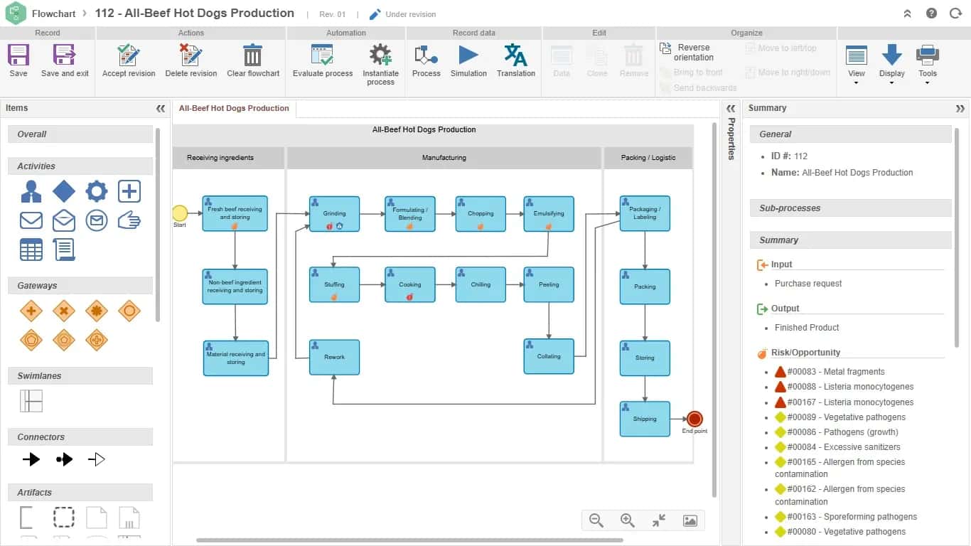The image size is (971, 546).
Task: Click the Flowchart breadcrumb link
Action: pyautogui.click(x=53, y=14)
